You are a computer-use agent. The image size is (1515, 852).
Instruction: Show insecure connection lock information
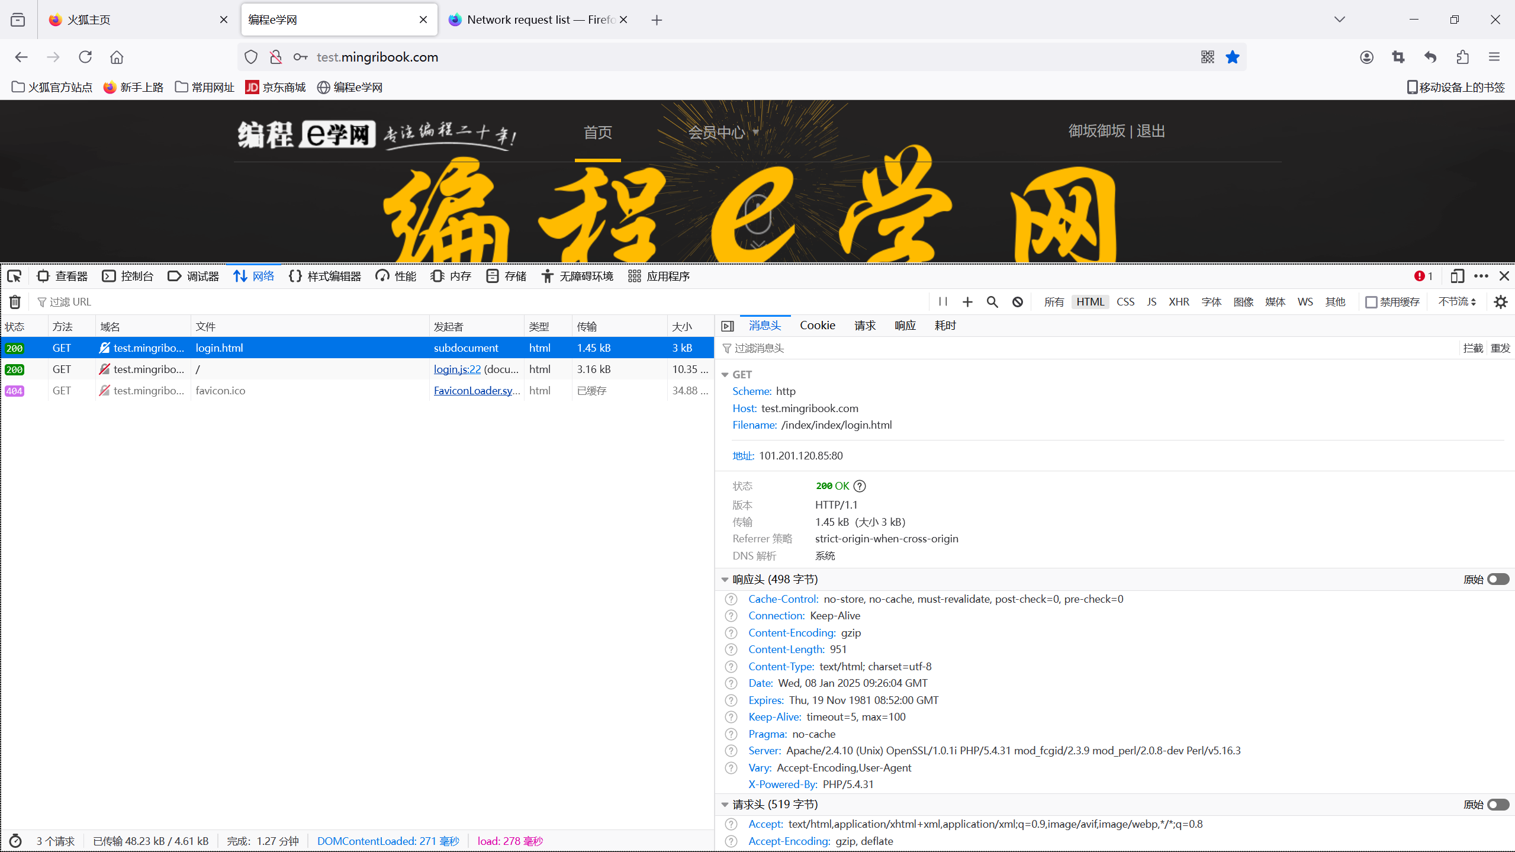pos(276,57)
